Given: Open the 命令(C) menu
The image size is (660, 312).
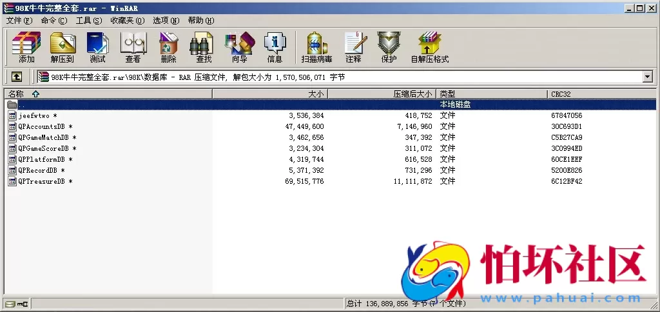Looking at the screenshot, I should (x=54, y=21).
